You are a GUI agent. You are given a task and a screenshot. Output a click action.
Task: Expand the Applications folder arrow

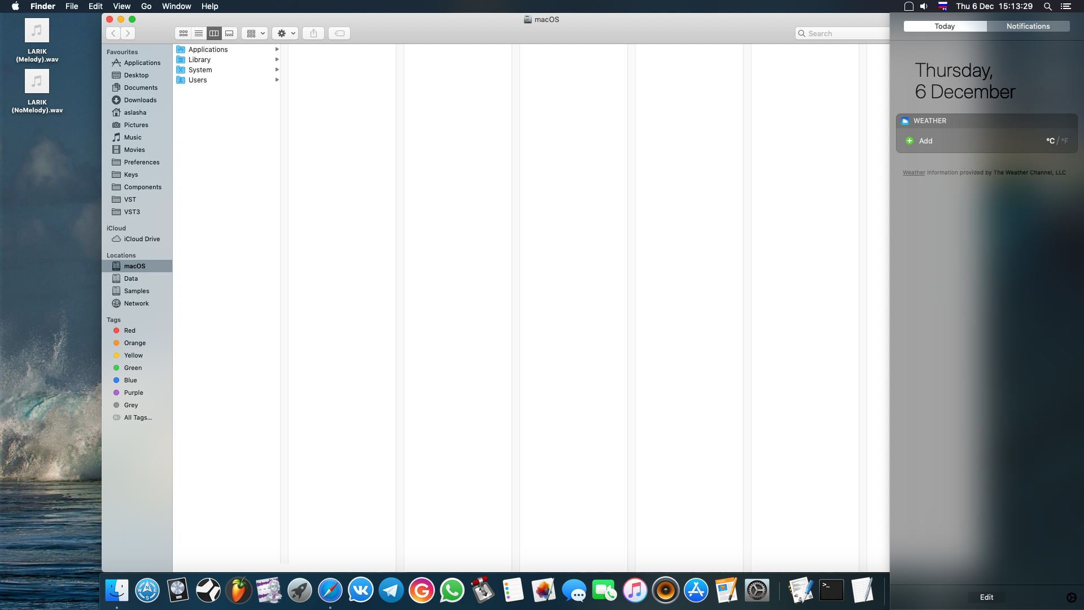coord(277,50)
